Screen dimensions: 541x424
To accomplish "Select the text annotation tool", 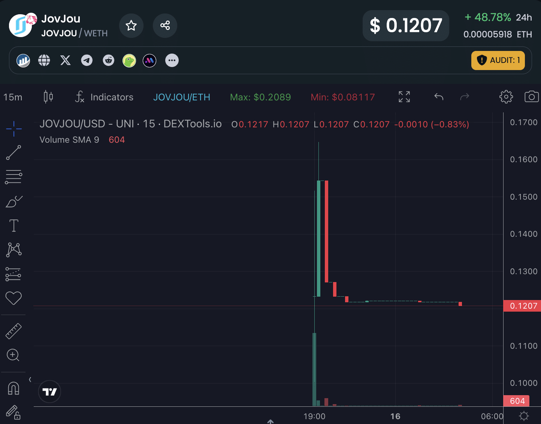I will point(14,225).
